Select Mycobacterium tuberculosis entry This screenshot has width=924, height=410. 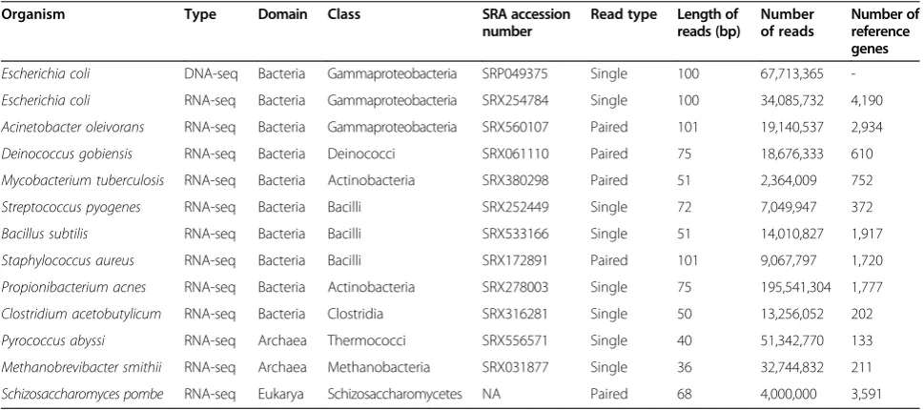[82, 180]
